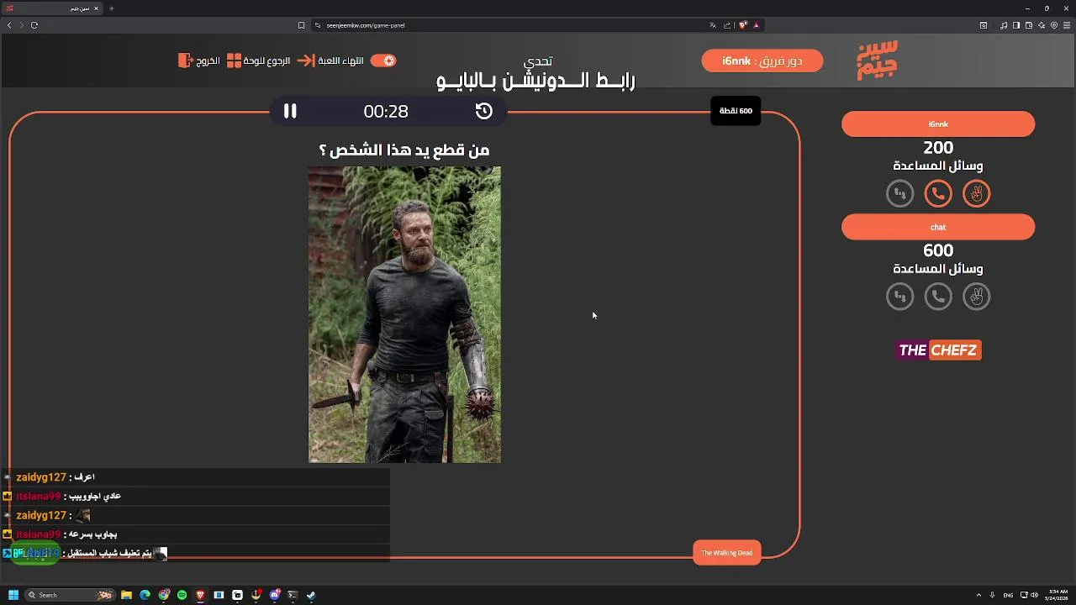Click the challenge title رابط الدونيشن بالبايو
The image size is (1076, 605).
536,81
